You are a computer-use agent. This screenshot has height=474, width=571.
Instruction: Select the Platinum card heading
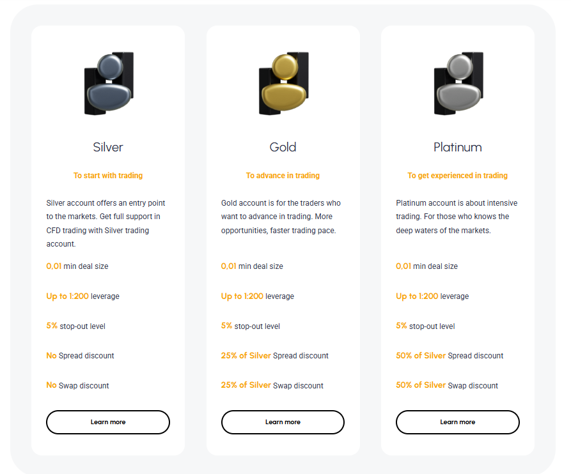click(457, 147)
